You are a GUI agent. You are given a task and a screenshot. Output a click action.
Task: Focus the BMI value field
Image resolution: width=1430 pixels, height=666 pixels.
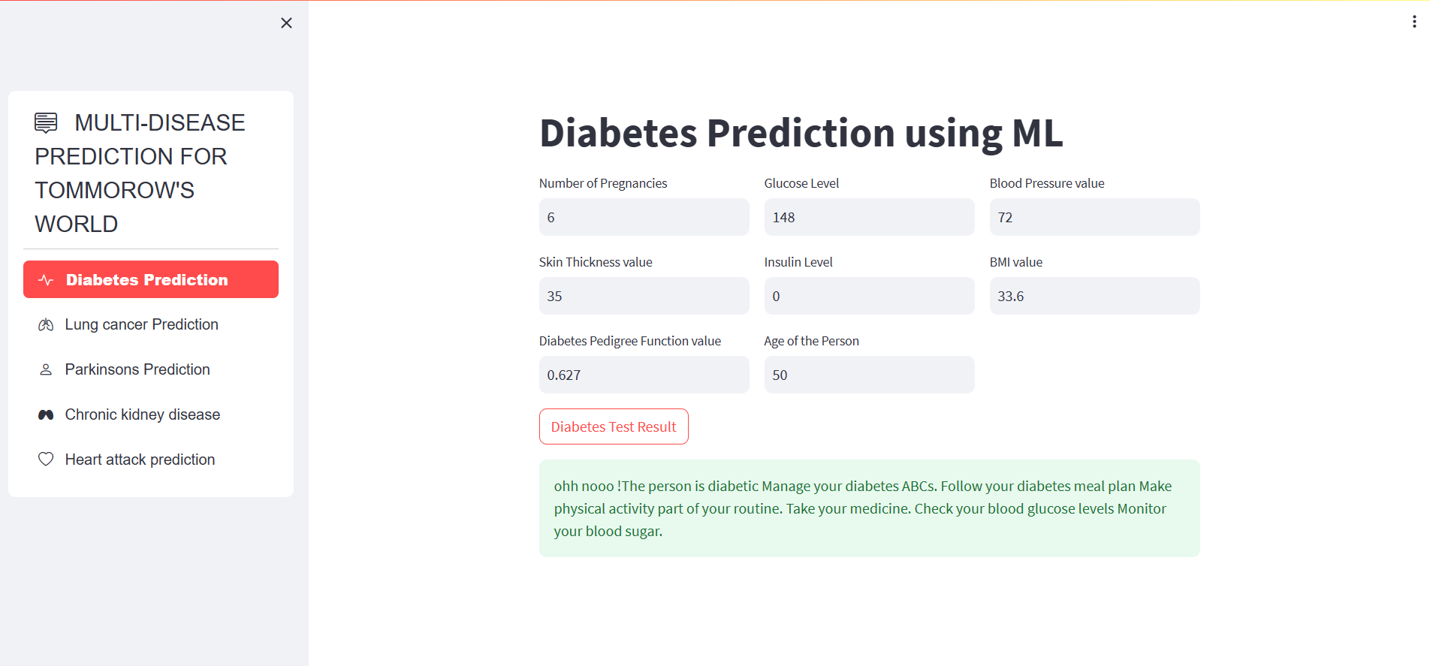[x=1094, y=296]
